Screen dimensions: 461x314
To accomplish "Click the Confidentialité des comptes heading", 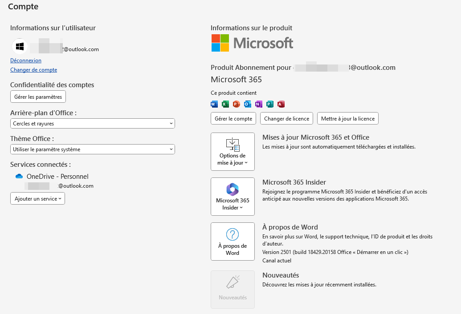I will [x=52, y=85].
